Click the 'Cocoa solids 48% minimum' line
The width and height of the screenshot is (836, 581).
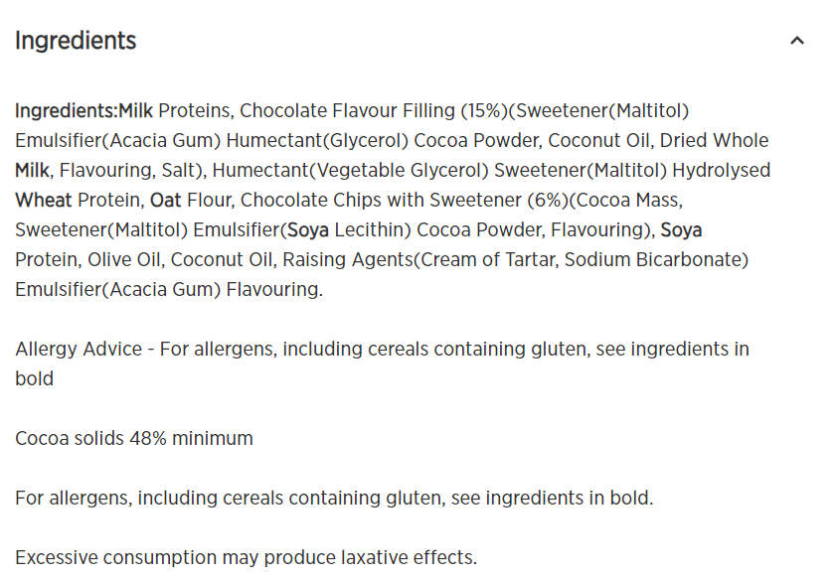[134, 438]
